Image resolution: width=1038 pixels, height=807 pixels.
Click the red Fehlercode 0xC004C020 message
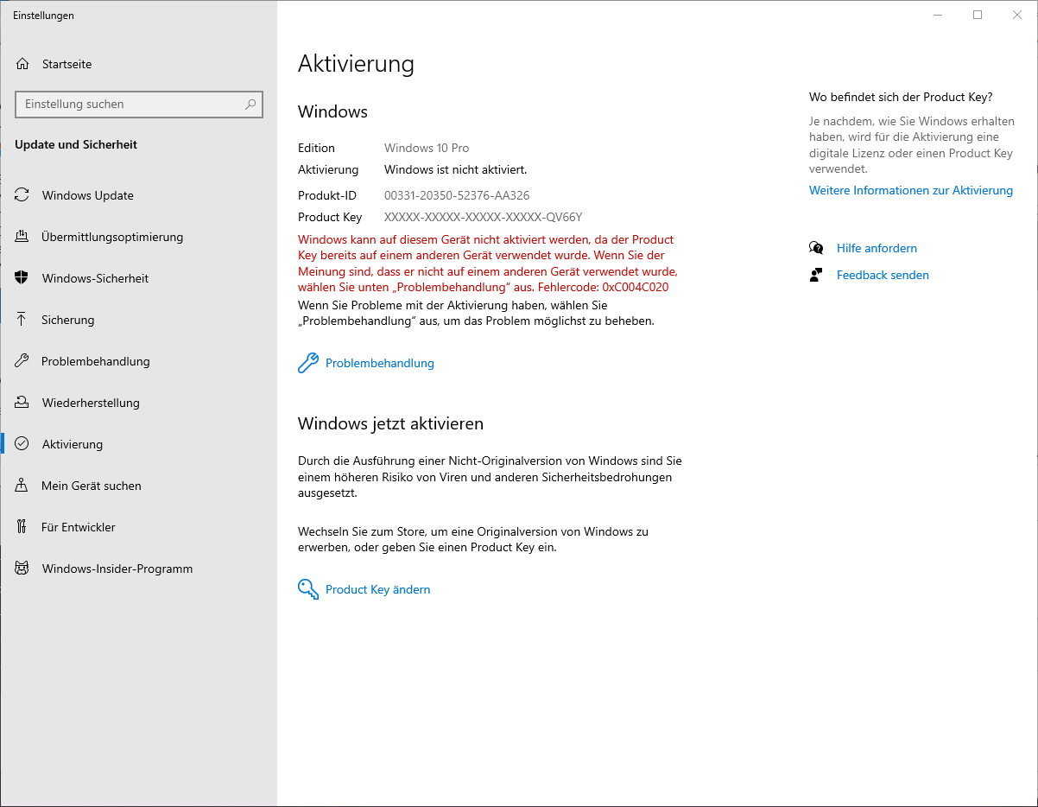[488, 264]
